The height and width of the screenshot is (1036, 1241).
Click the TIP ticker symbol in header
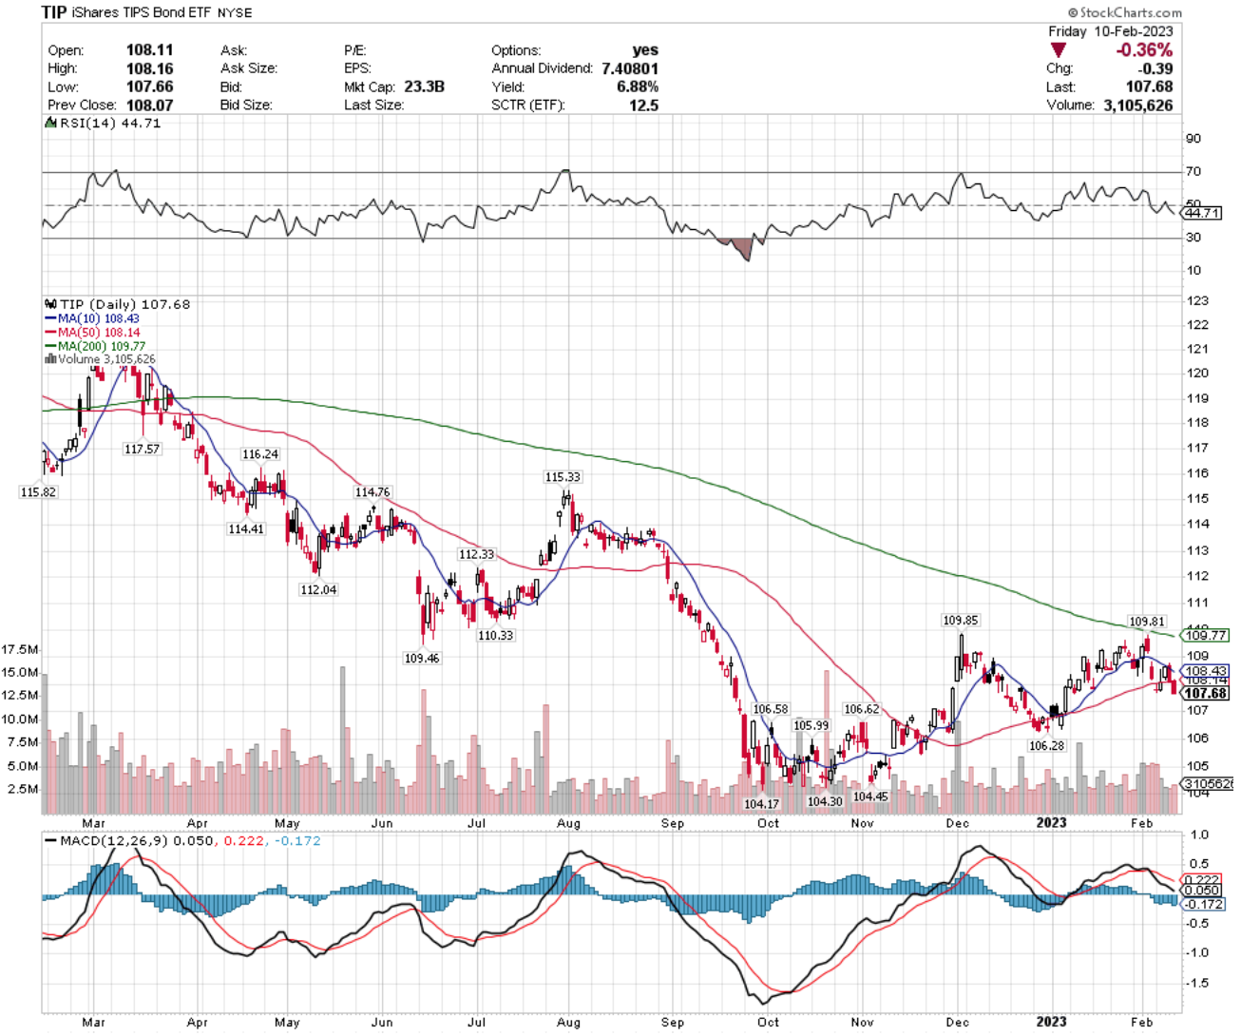(54, 12)
